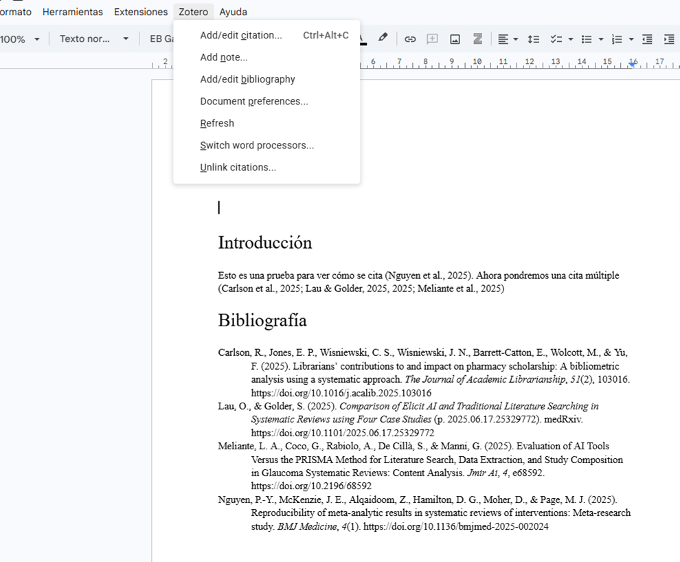Screen dimensions: 680x562
Task: Click Document preferences in the menu
Action: click(253, 101)
